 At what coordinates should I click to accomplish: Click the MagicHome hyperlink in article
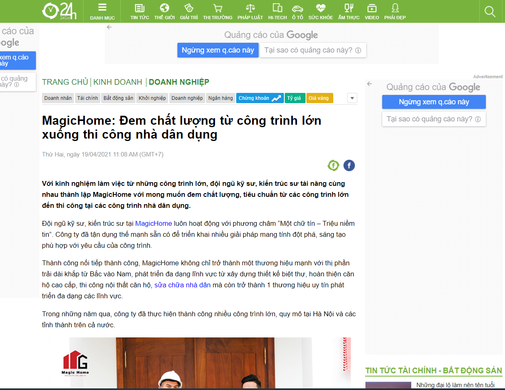point(153,224)
